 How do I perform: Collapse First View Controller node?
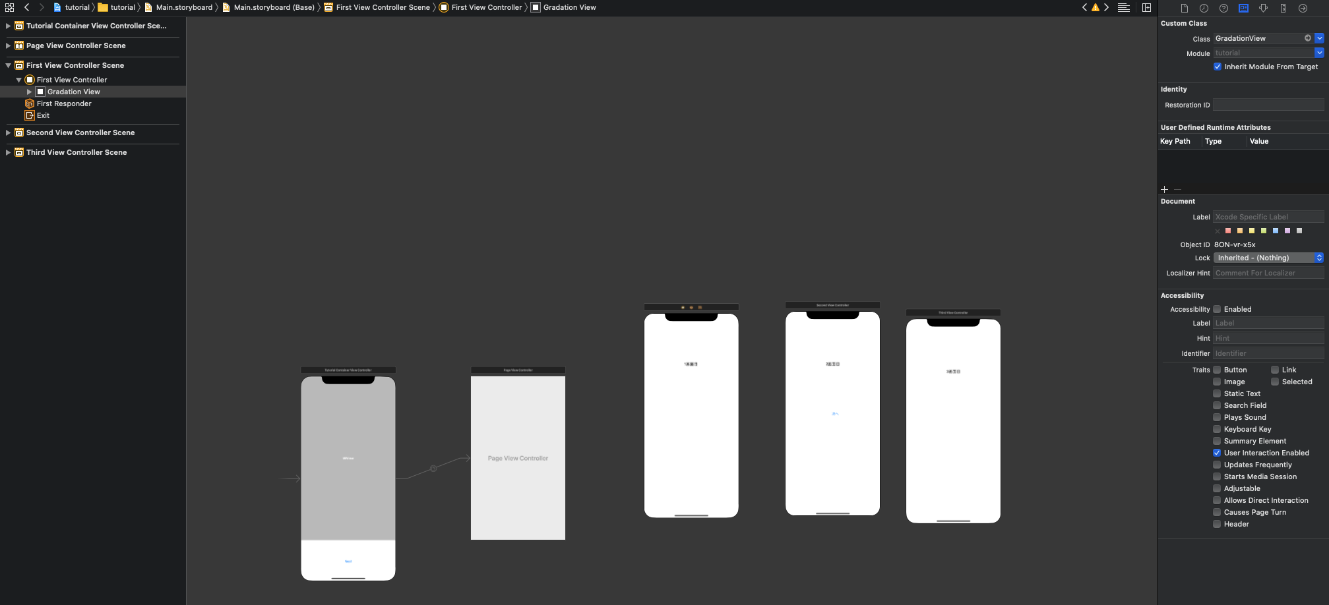(x=18, y=80)
